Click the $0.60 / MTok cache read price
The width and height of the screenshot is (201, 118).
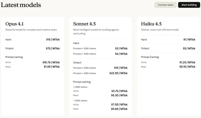click(x=119, y=109)
